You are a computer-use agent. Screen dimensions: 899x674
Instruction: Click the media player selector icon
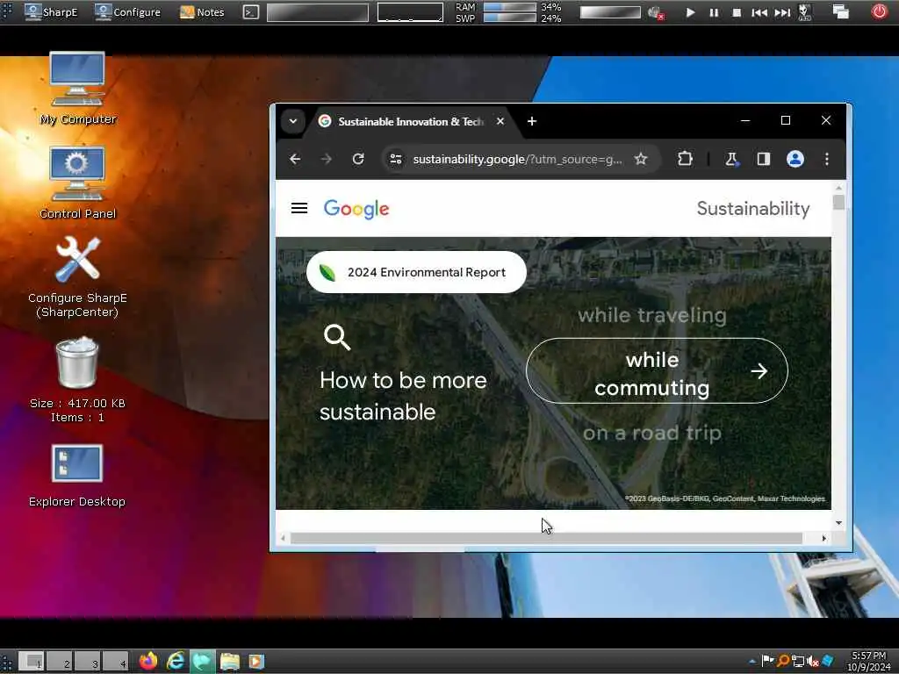coord(805,12)
